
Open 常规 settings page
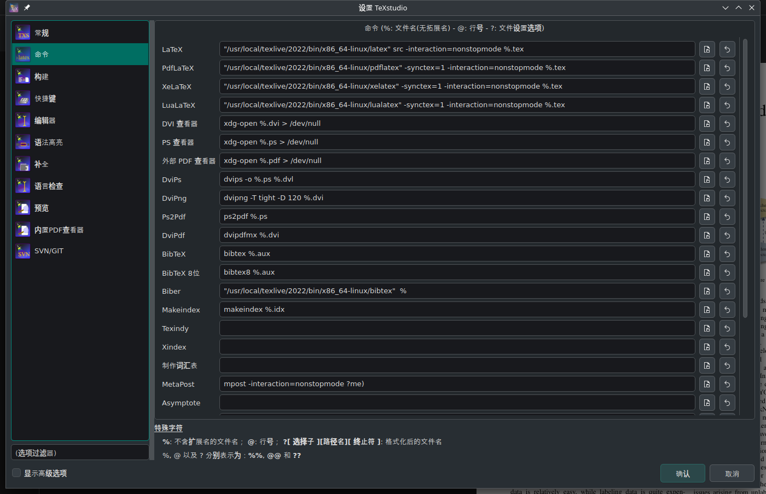pyautogui.click(x=80, y=33)
